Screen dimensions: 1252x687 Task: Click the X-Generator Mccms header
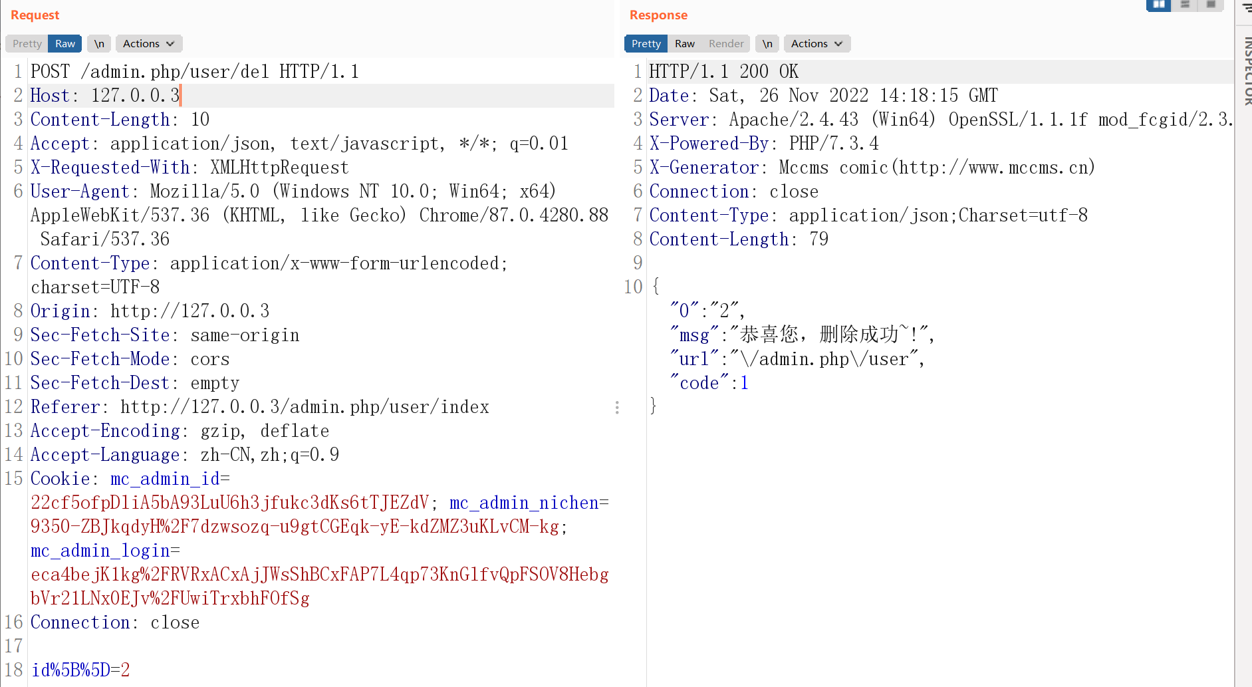[872, 168]
